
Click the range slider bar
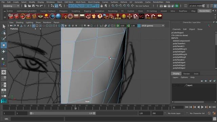(62, 113)
